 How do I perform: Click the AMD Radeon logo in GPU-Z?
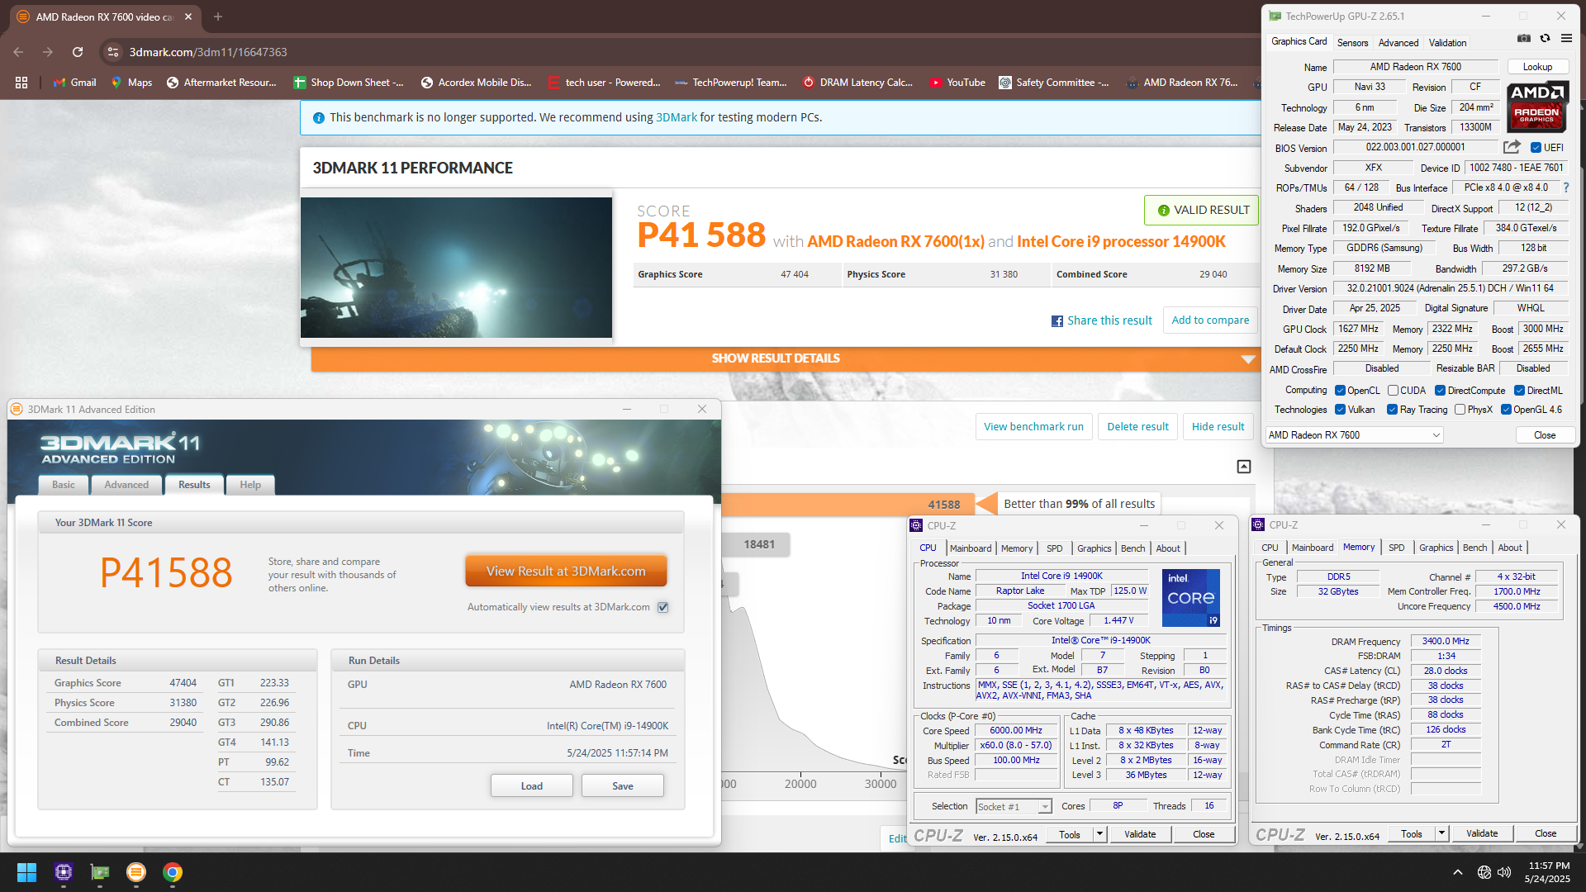tap(1537, 107)
